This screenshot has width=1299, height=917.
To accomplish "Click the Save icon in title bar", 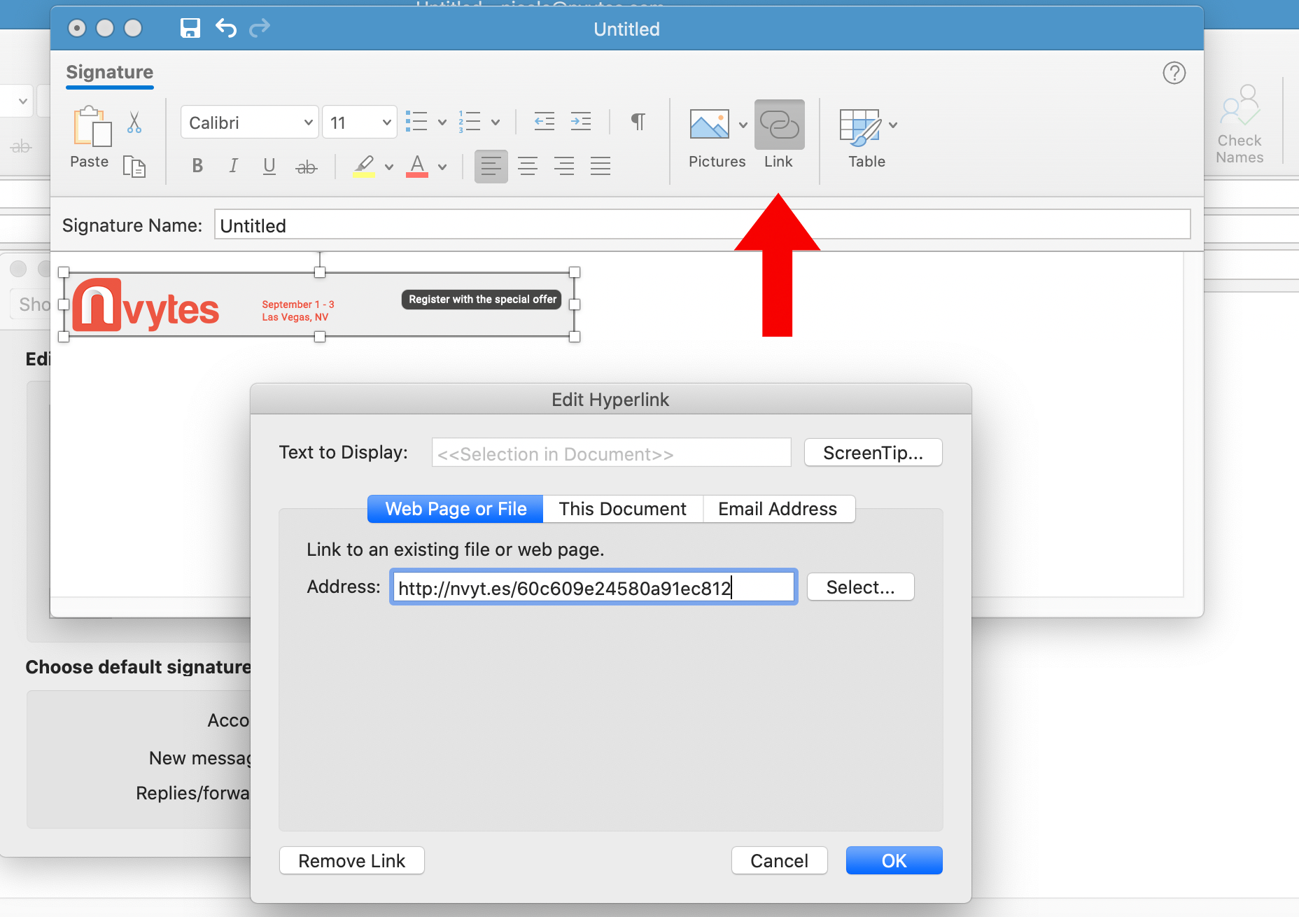I will point(190,28).
